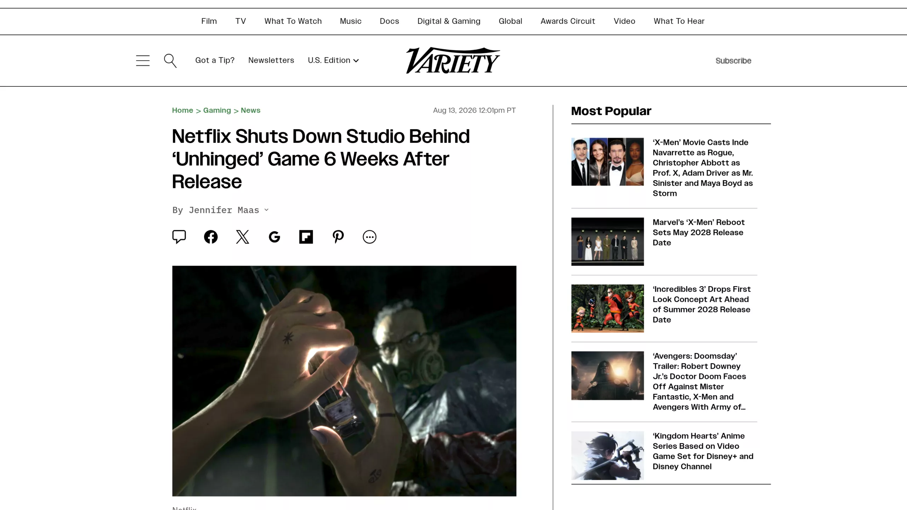Click the Subscribe button

[x=733, y=61]
